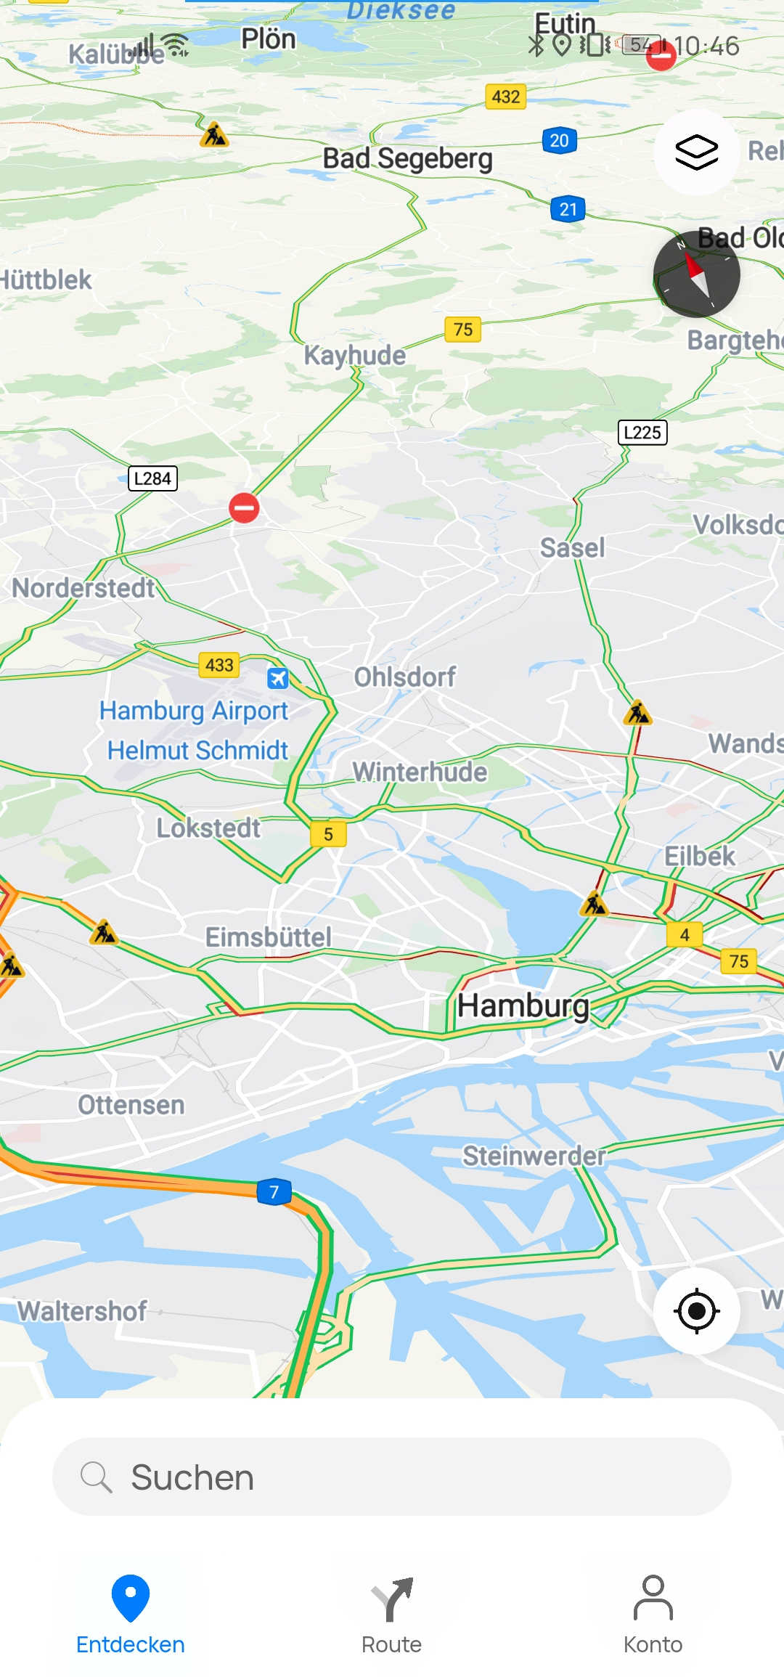Focus the Suchen search field

392,1477
